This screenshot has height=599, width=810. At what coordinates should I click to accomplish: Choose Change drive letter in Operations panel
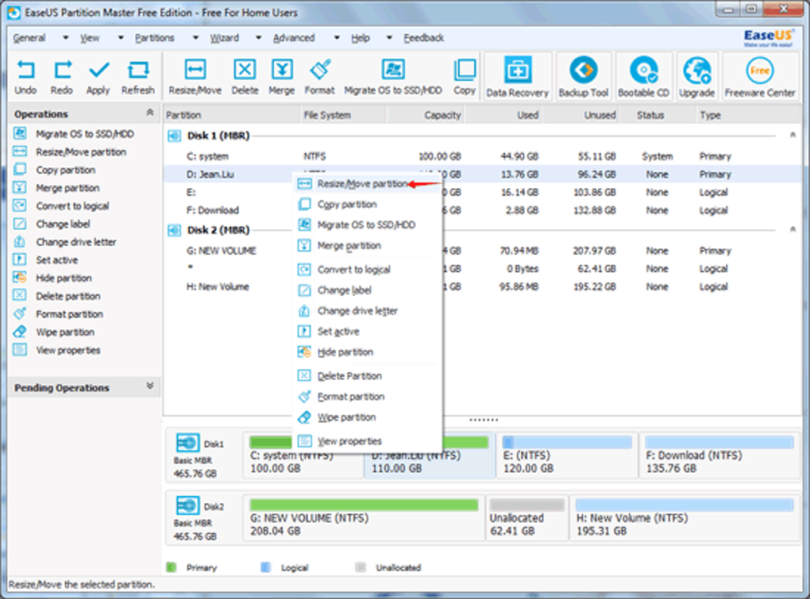[64, 242]
